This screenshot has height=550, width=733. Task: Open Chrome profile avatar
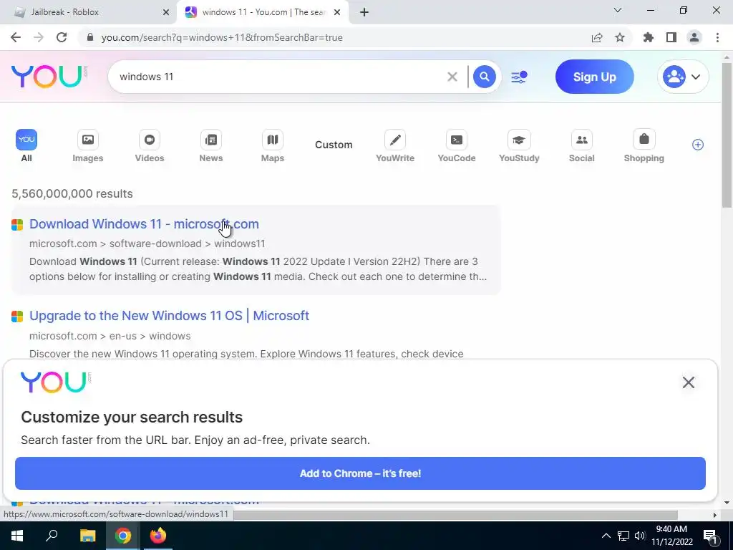coord(694,37)
